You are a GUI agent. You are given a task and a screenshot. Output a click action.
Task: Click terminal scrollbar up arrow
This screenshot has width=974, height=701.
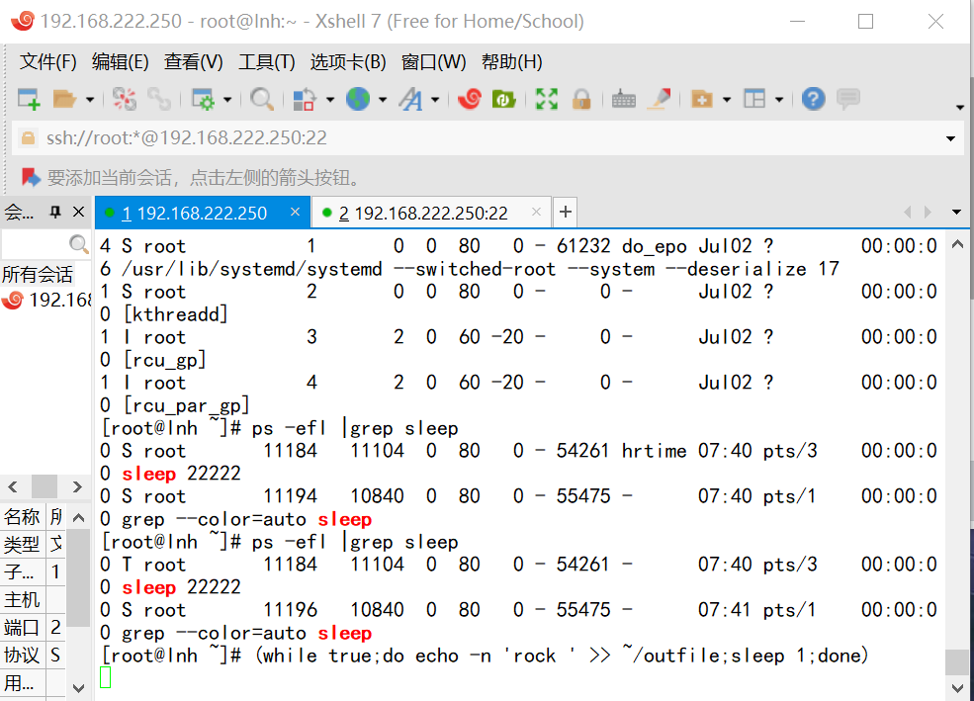click(x=958, y=244)
